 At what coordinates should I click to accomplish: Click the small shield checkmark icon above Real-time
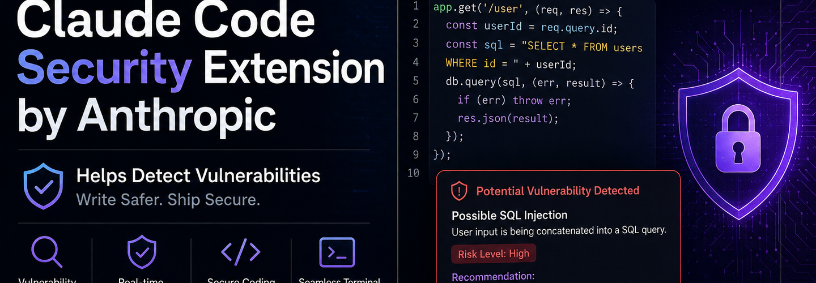click(x=141, y=252)
